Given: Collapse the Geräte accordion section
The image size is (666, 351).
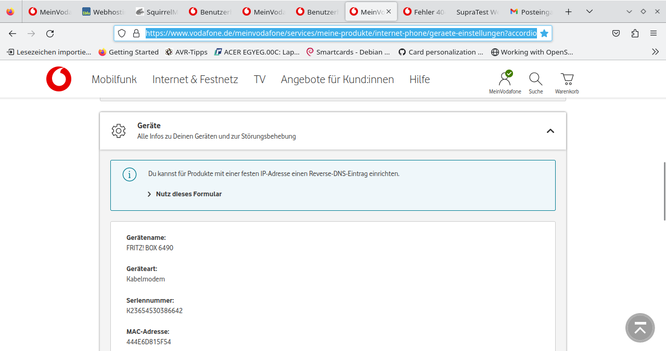Looking at the screenshot, I should (550, 131).
